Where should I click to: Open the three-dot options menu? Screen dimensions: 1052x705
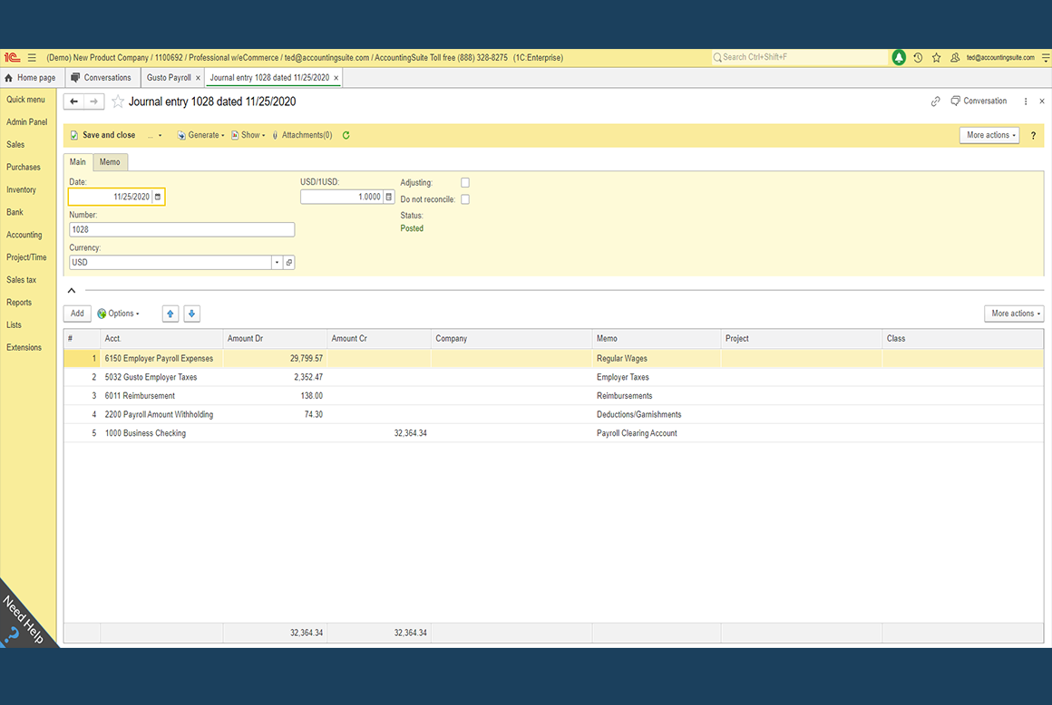click(1025, 101)
